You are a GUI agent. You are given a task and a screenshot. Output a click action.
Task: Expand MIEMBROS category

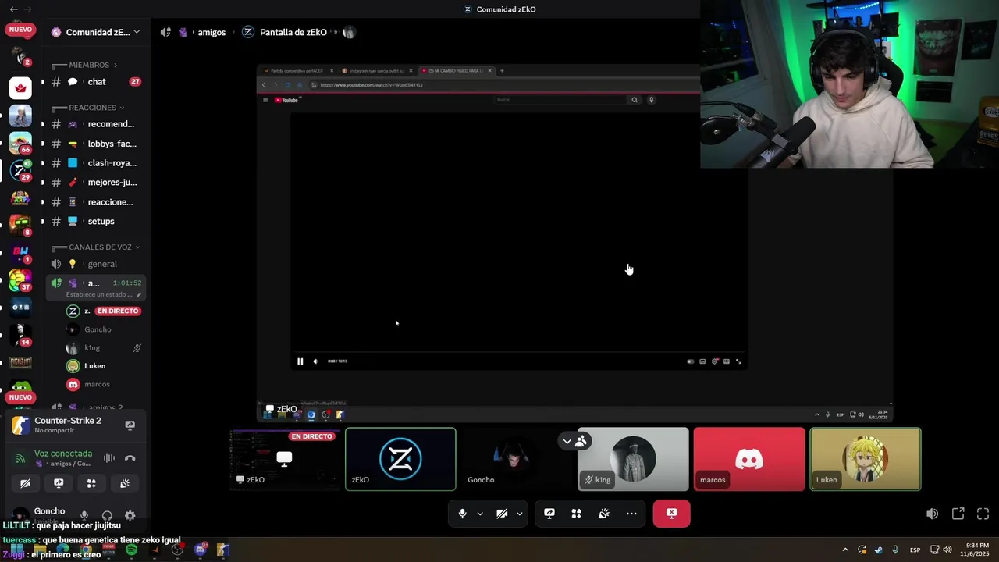[93, 65]
